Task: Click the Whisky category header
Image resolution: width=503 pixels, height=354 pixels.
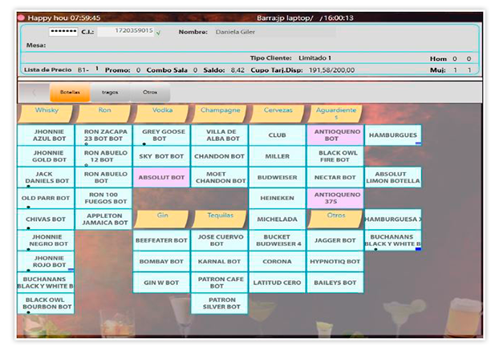Action: pyautogui.click(x=47, y=111)
